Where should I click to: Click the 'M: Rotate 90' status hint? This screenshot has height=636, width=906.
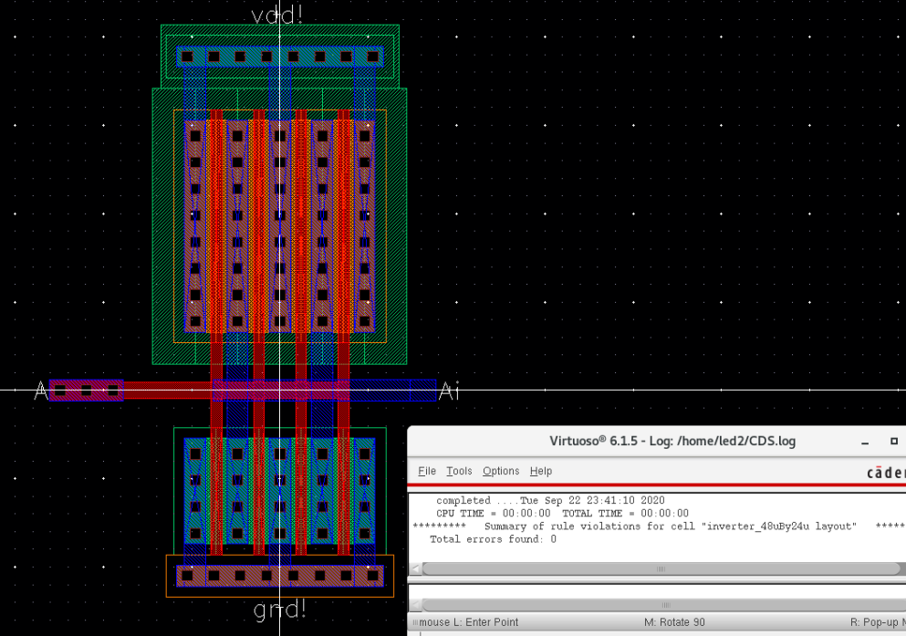pos(674,622)
